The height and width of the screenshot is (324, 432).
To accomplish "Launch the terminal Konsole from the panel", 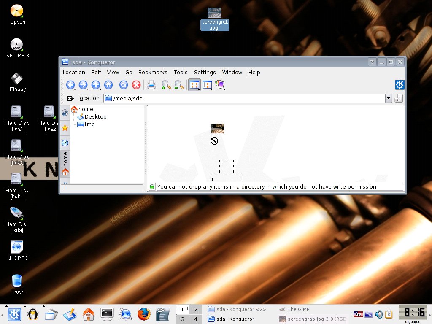I will (x=107, y=314).
